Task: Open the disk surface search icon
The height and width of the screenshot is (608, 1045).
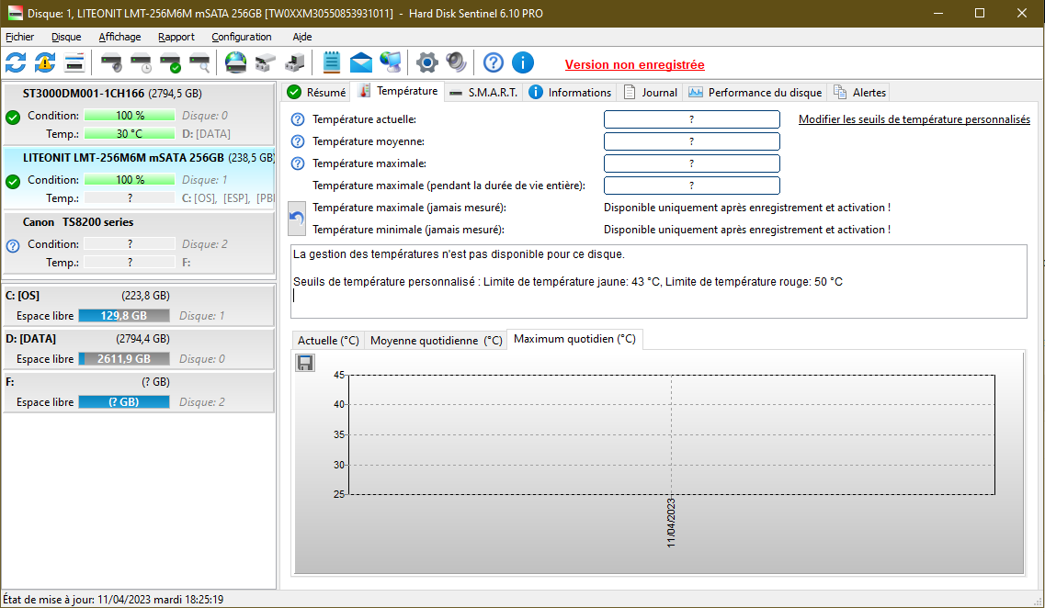Action: [x=199, y=62]
